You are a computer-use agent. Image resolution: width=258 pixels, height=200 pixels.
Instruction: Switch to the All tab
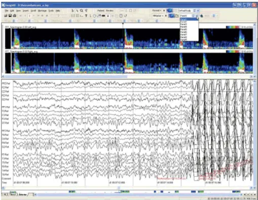tap(5, 194)
